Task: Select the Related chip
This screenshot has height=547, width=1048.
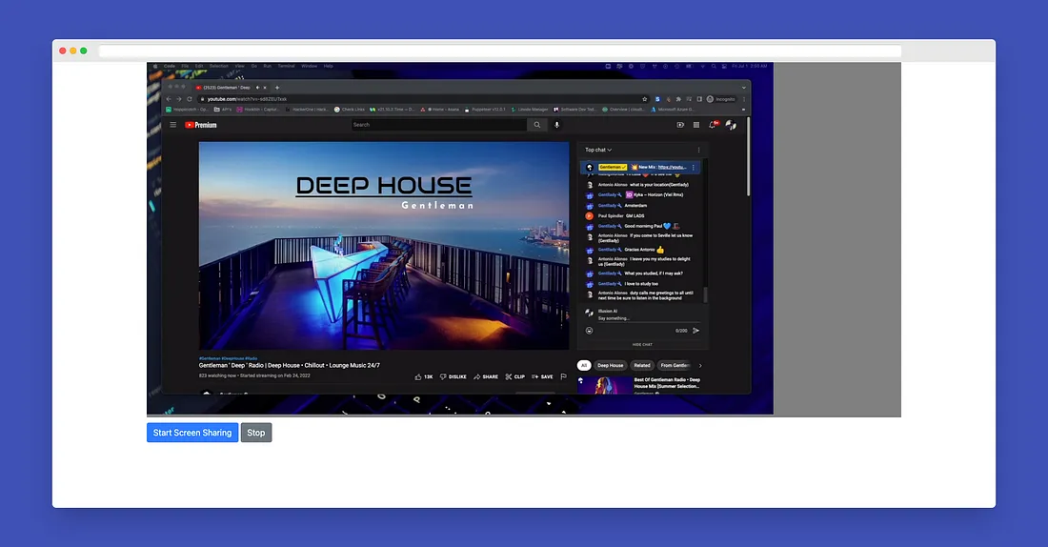Action: point(642,365)
